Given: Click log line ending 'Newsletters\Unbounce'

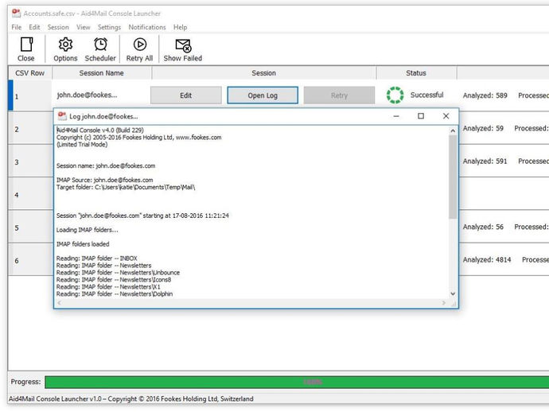Looking at the screenshot, I should (118, 273).
